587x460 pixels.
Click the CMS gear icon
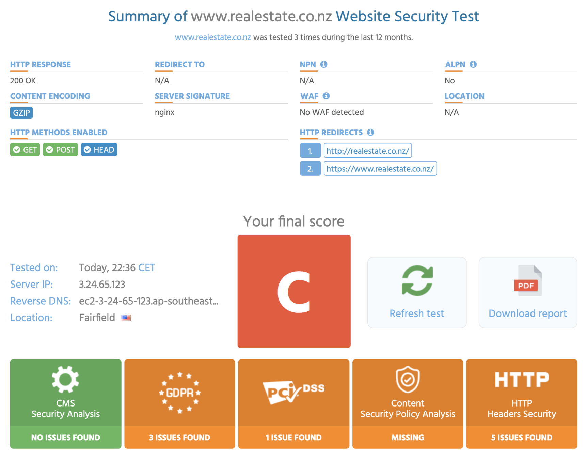click(65, 379)
